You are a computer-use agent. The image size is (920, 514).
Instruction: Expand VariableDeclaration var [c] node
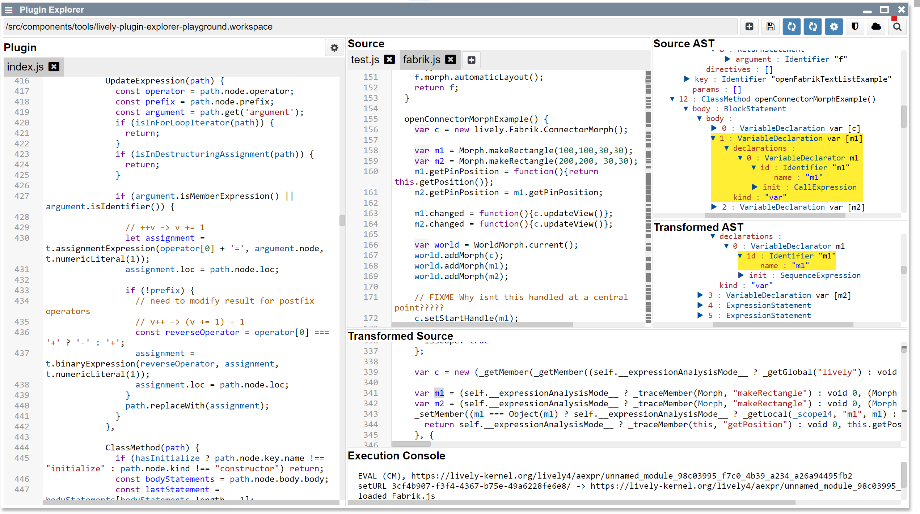click(x=714, y=128)
